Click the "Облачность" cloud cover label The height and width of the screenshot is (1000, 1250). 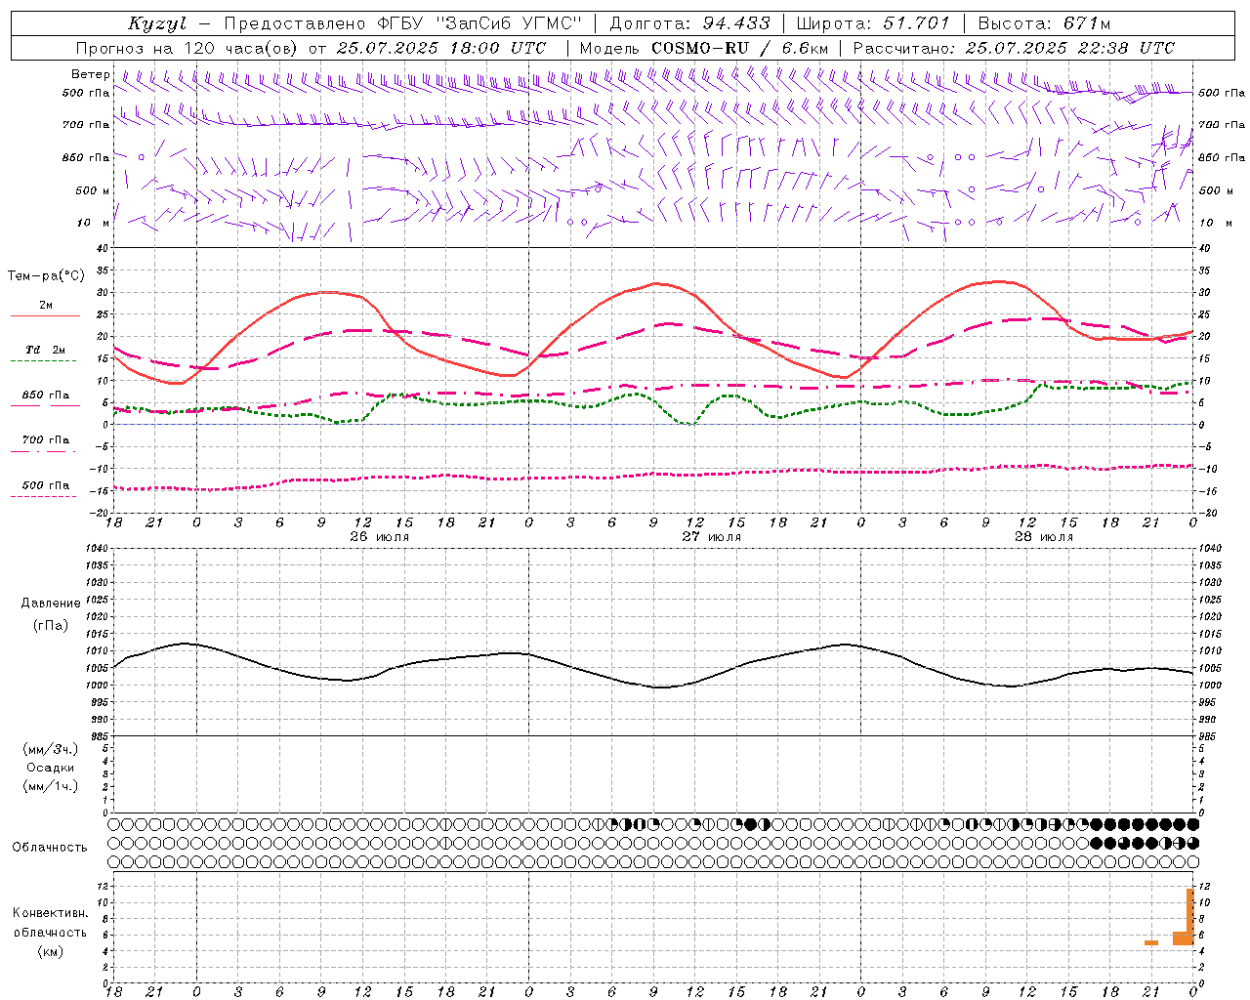50,847
